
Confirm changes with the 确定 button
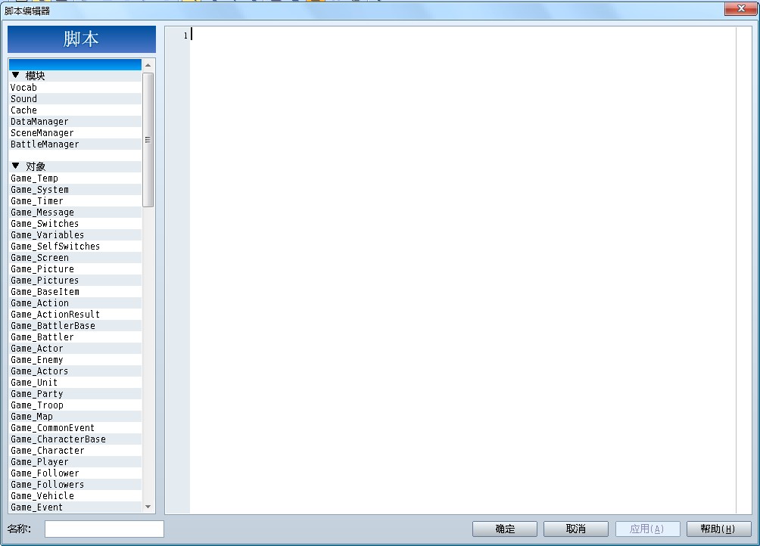click(505, 529)
